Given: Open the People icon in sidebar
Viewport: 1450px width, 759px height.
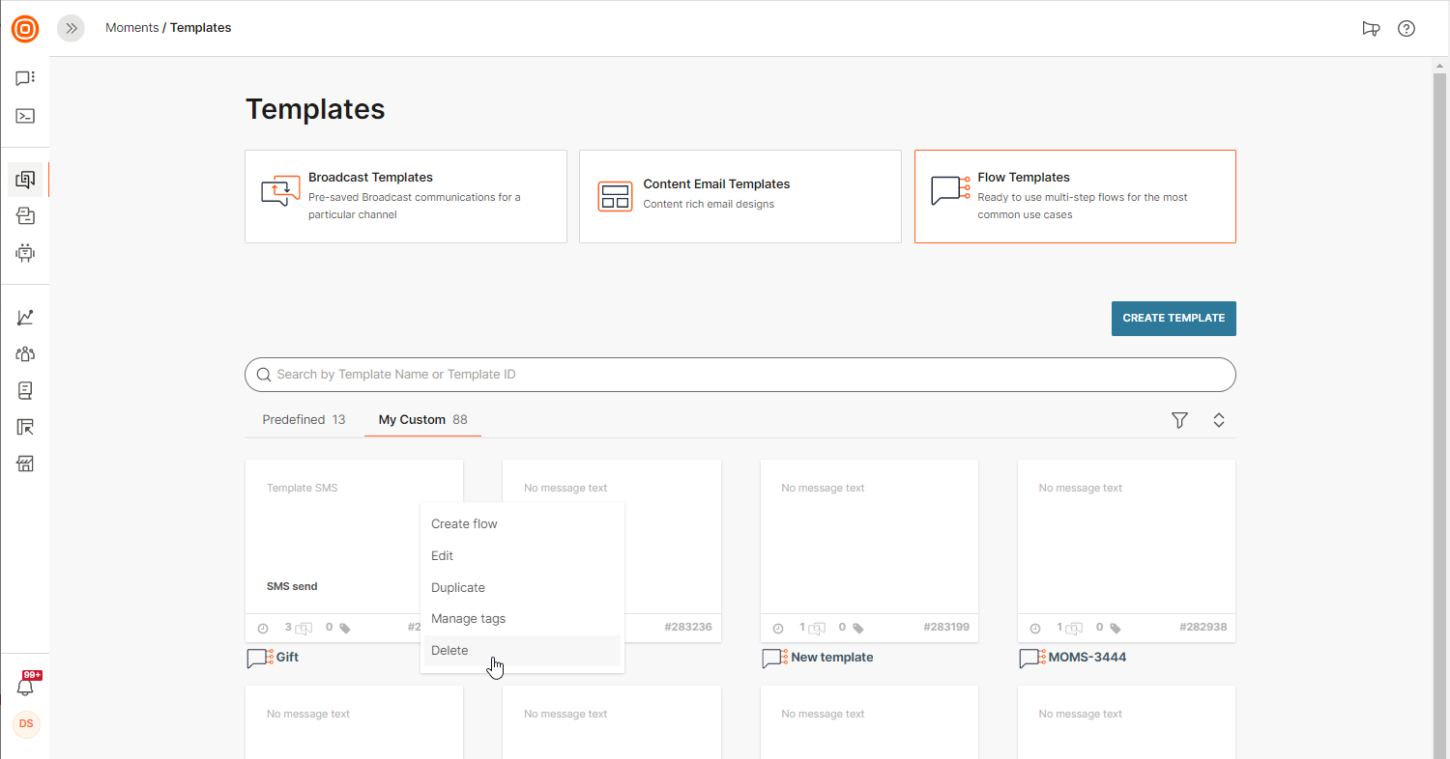Looking at the screenshot, I should tap(25, 353).
